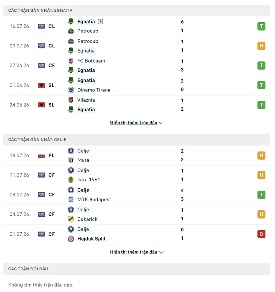Click Dinamo Tirana team logo
The image size is (275, 292).
71,90
